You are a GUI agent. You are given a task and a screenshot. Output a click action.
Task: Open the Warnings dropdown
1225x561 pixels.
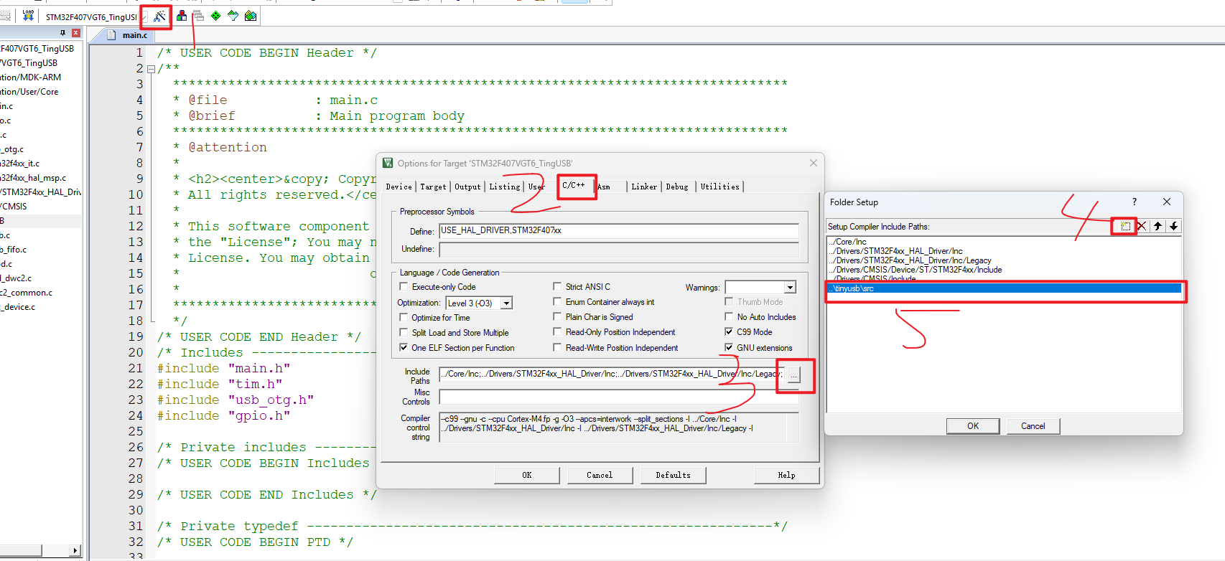[790, 287]
